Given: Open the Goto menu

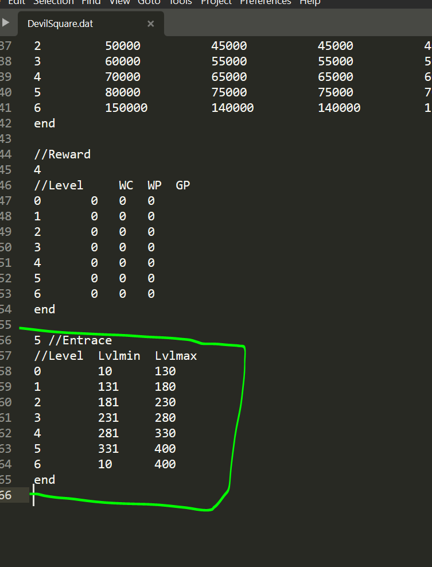Looking at the screenshot, I should pos(149,2).
